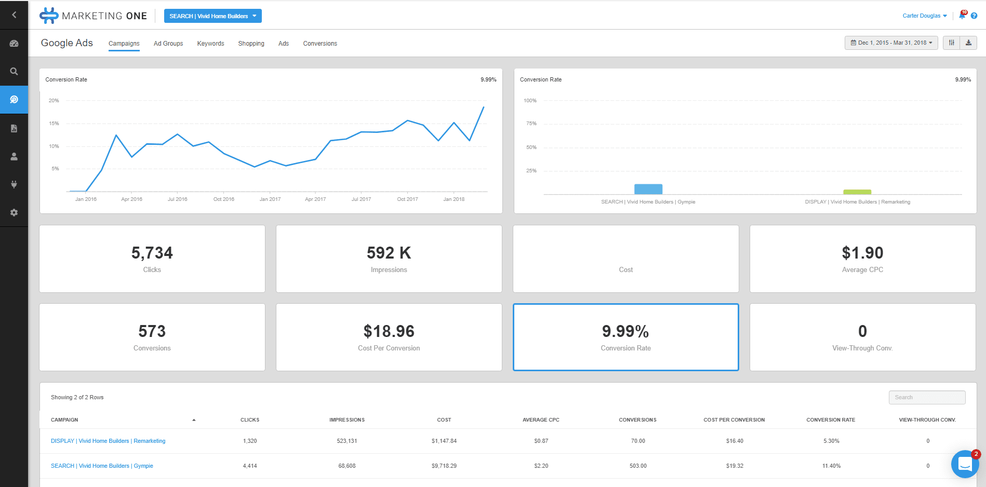Image resolution: width=986 pixels, height=487 pixels.
Task: Open the settings gear icon in sidebar
Action: 14,212
